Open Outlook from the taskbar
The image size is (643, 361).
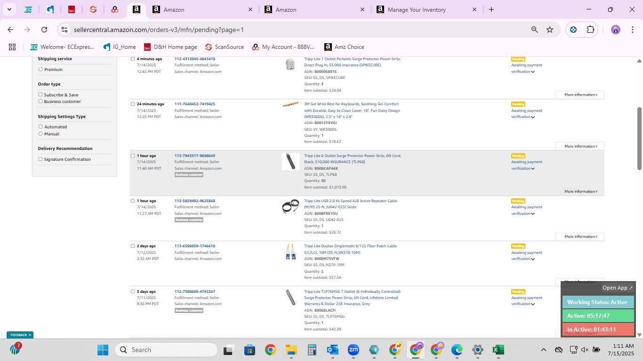333,350
